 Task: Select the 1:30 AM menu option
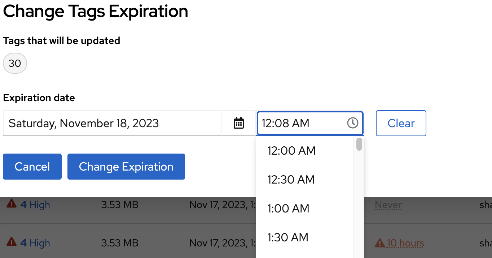(288, 237)
